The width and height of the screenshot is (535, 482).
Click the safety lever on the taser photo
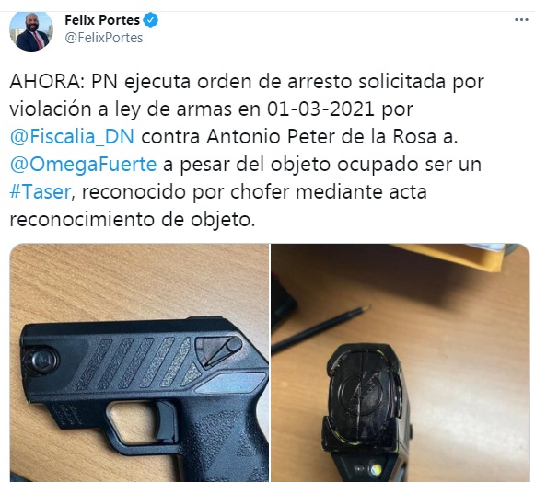(219, 351)
